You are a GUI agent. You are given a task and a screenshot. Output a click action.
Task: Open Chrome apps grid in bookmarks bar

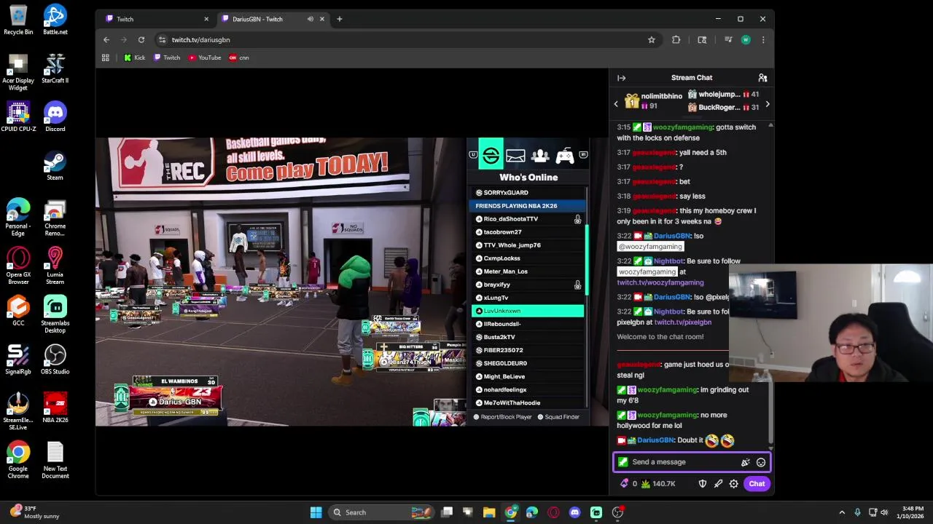click(106, 57)
